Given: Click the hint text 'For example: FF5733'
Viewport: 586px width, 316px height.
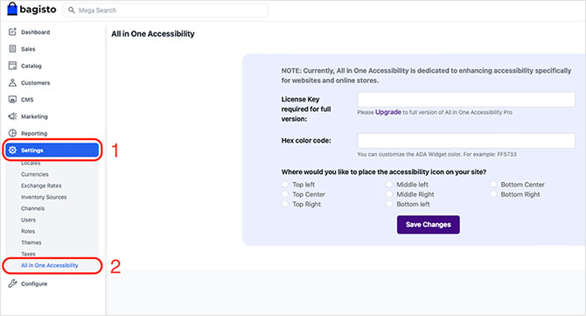Looking at the screenshot, I should point(490,154).
